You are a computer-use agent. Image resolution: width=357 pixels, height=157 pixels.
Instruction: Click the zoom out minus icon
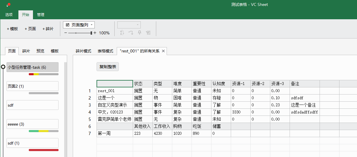[x=66, y=33]
